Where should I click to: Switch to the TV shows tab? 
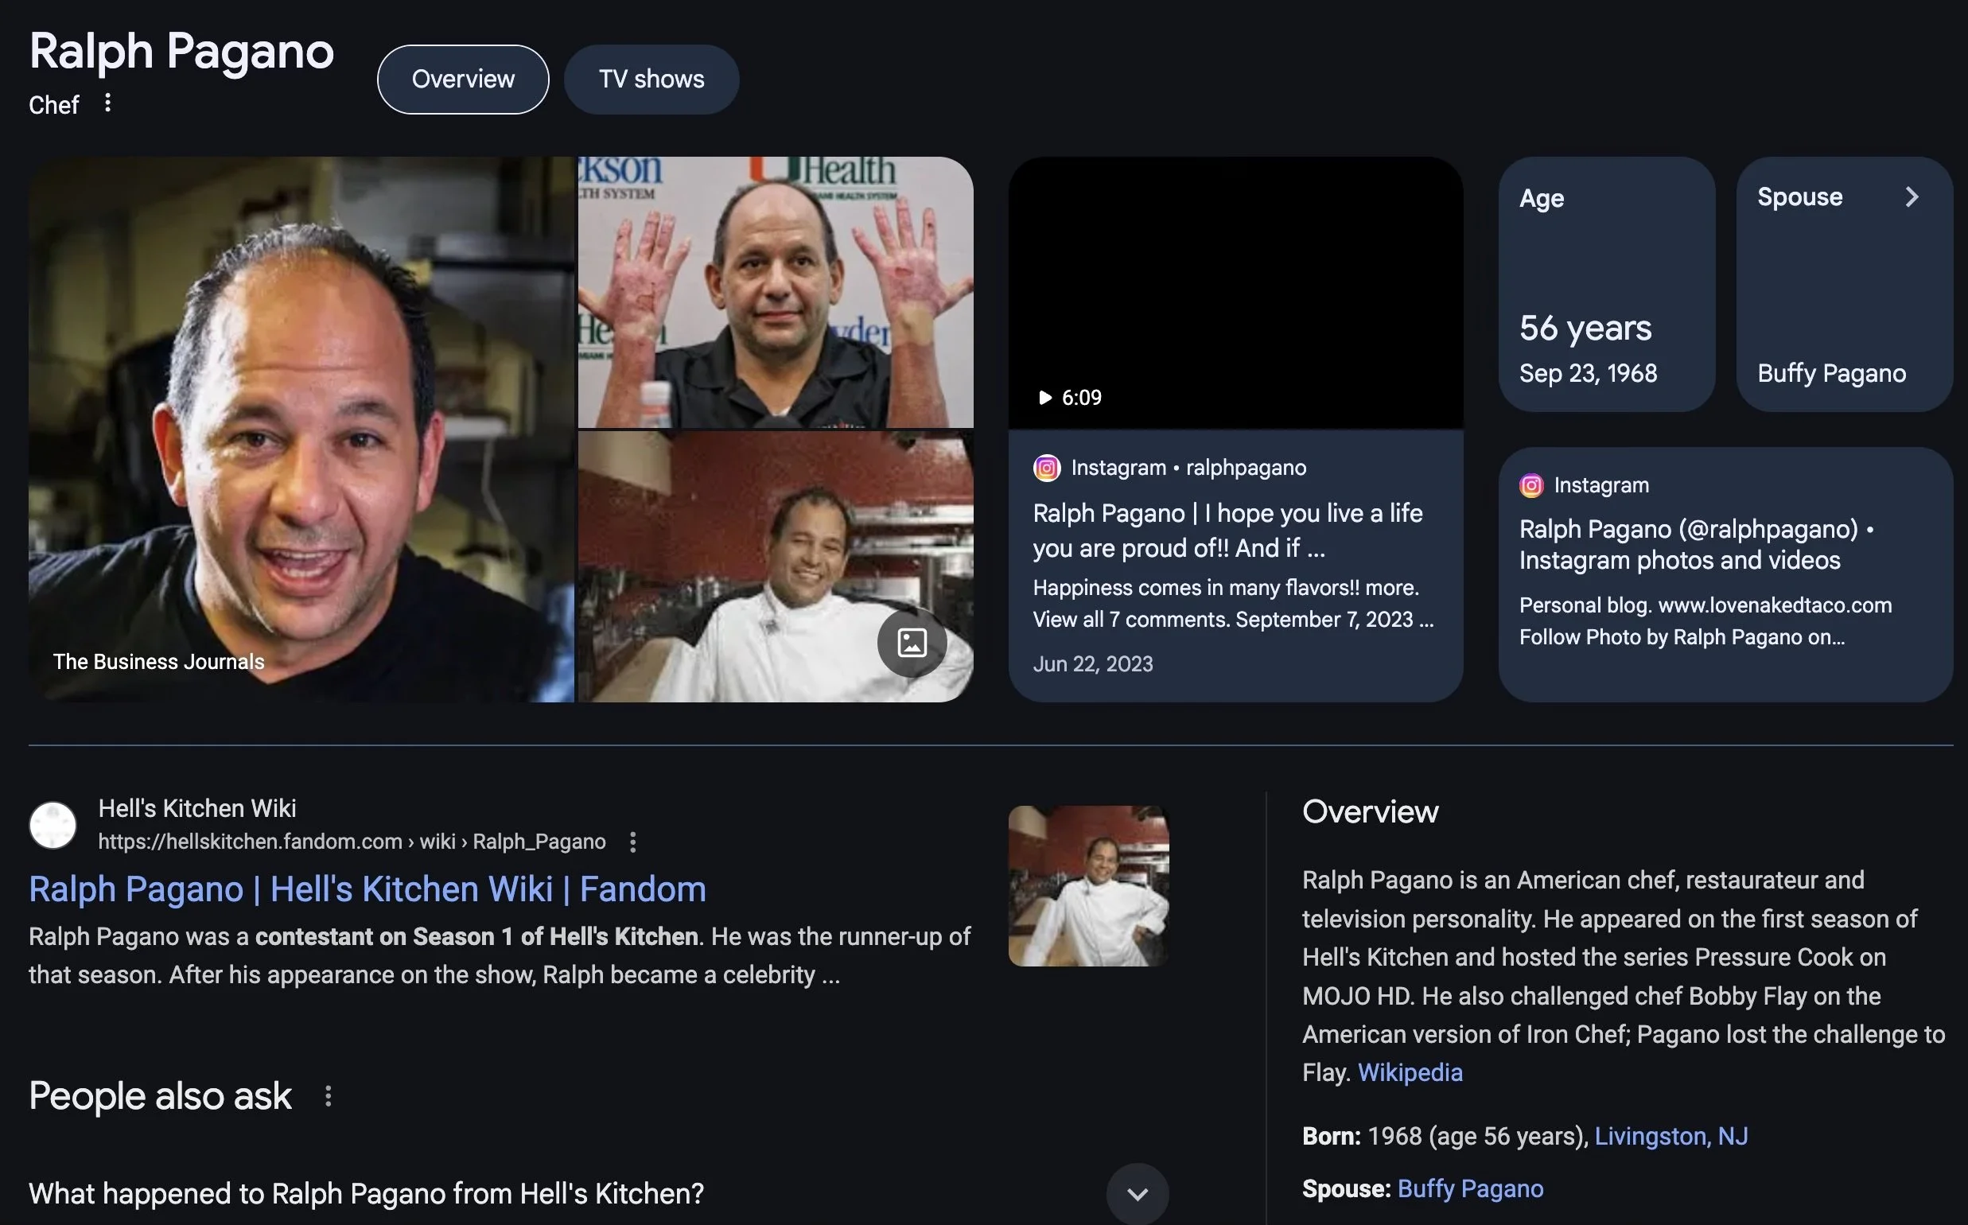651,80
